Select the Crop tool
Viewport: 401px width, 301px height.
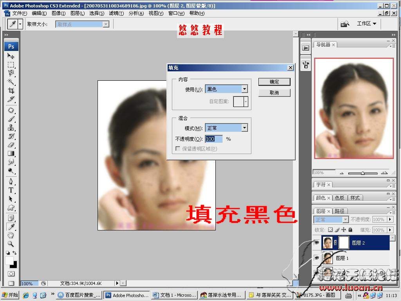pos(11,91)
